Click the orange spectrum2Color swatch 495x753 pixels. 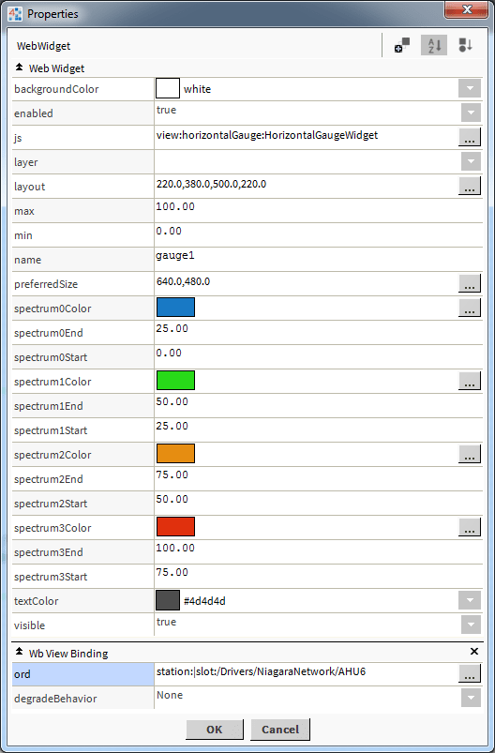point(175,453)
